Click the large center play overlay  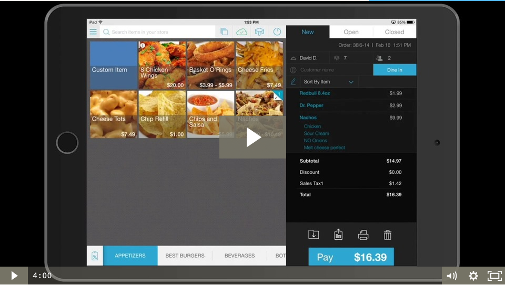(253, 137)
